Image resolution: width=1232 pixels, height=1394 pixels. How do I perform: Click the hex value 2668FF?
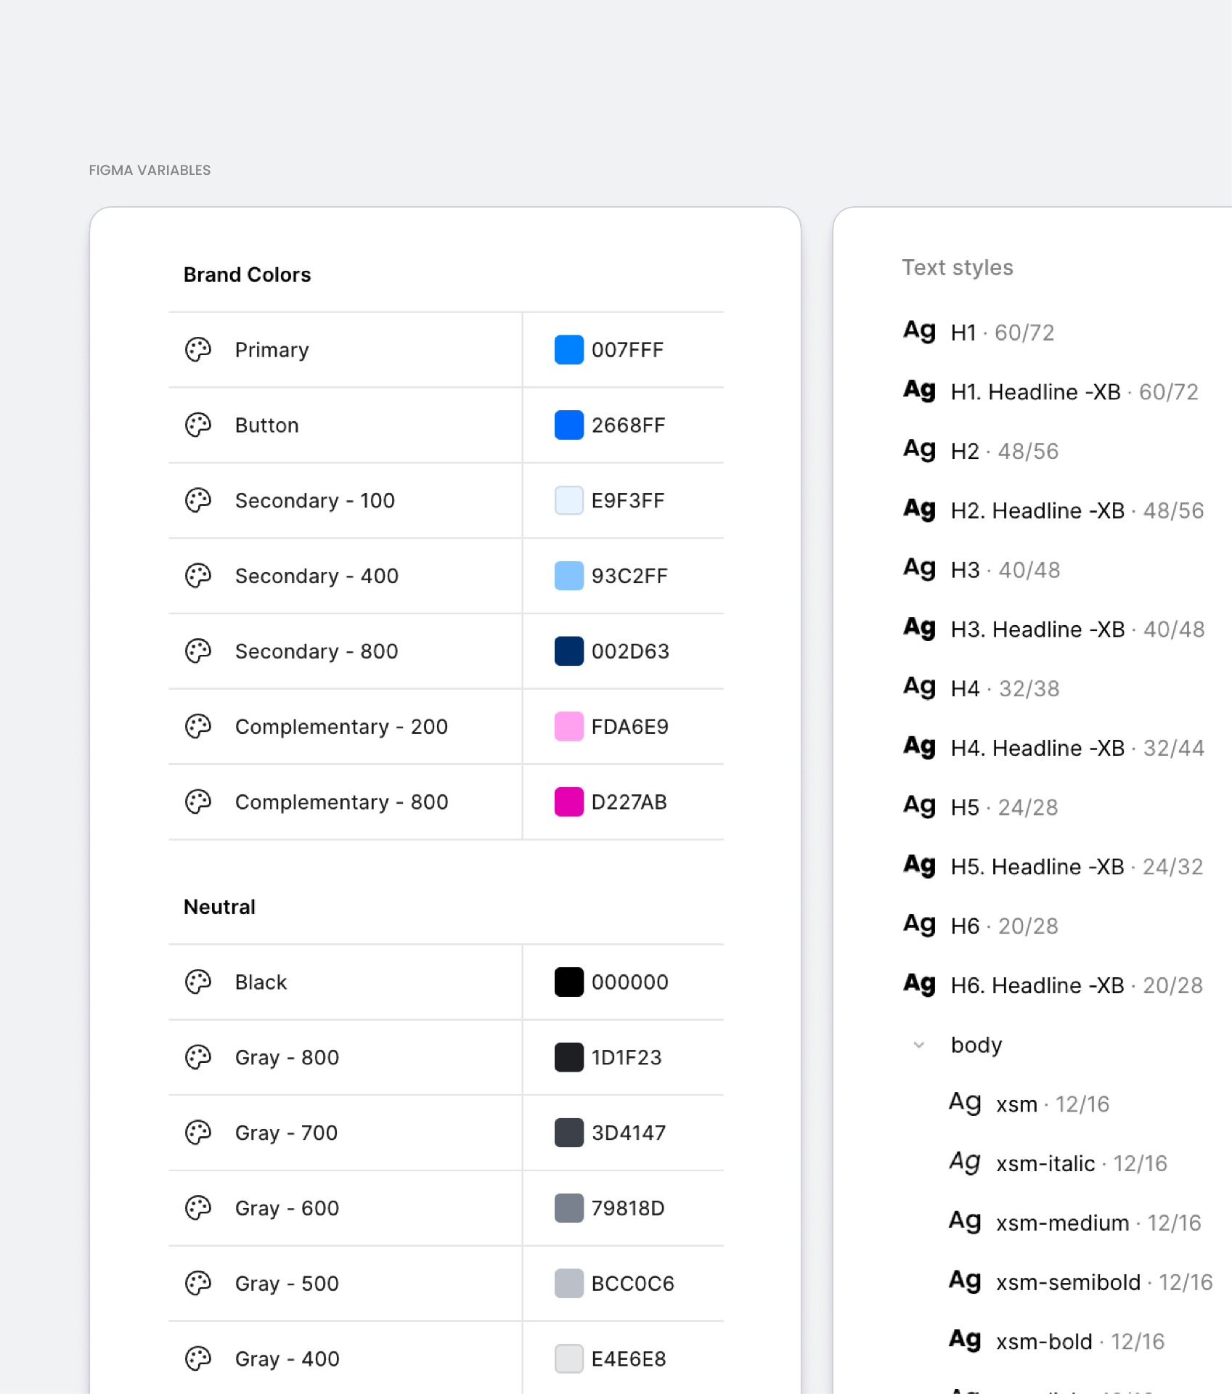click(628, 425)
